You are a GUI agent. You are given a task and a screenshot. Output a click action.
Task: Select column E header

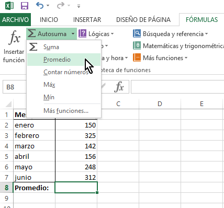point(201,104)
